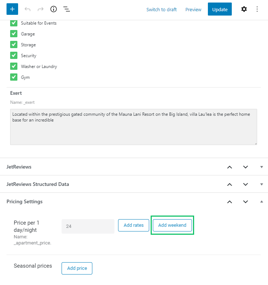Screen dimensions: 268x285
Task: Click inside the Exert text area
Action: (134, 127)
